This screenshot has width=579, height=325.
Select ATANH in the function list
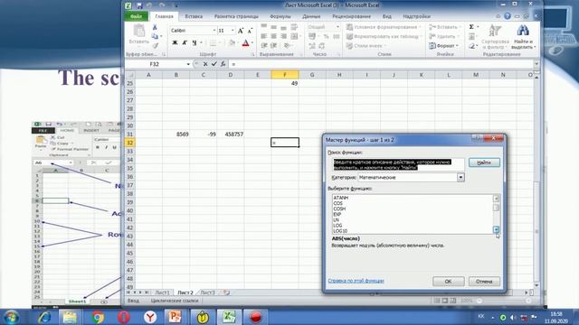pos(341,198)
